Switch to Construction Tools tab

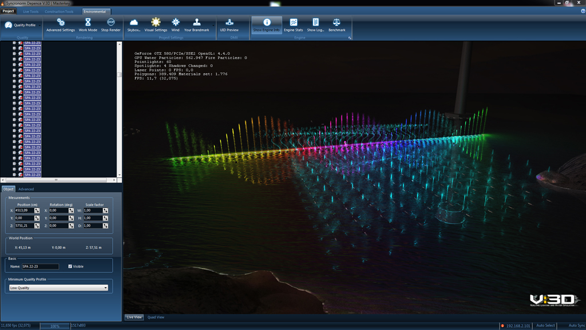(x=59, y=11)
